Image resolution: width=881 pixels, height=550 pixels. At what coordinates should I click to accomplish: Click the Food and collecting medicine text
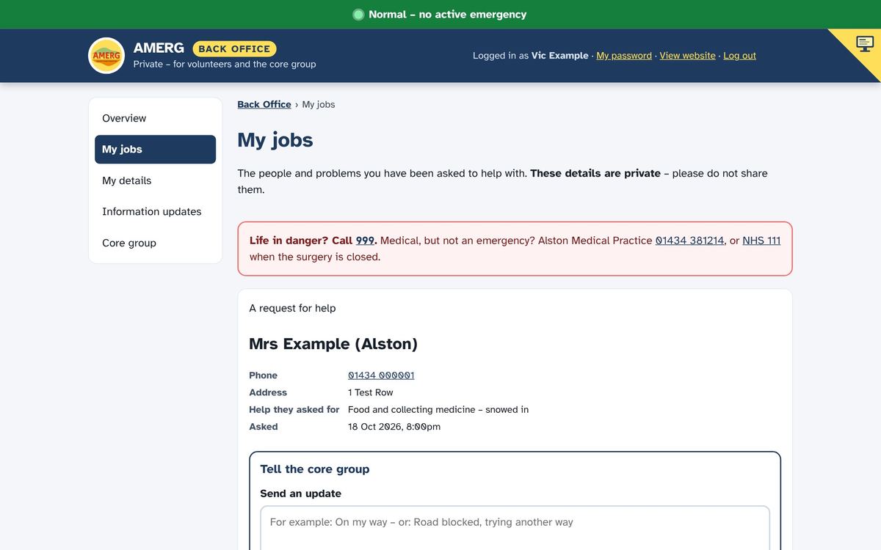[438, 409]
